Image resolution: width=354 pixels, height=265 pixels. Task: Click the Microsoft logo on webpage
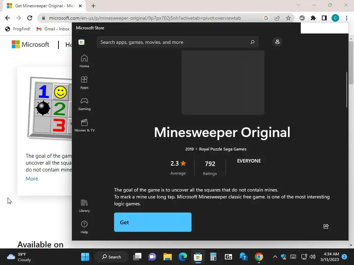pyautogui.click(x=30, y=45)
